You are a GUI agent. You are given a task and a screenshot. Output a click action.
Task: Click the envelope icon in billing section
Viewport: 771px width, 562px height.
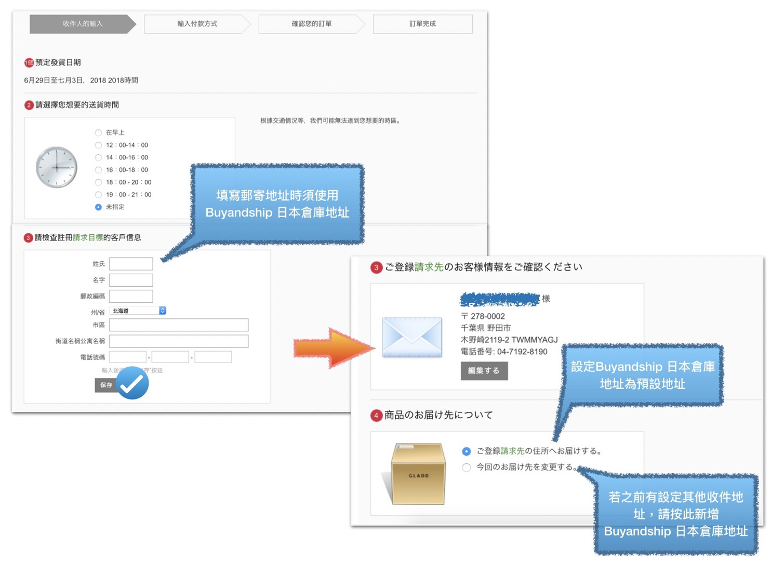point(411,337)
